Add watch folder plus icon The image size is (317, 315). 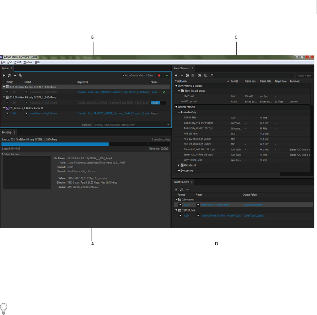(176, 189)
